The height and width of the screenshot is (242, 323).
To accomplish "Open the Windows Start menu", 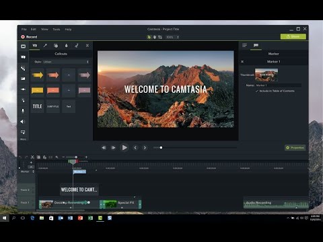I will point(4,218).
